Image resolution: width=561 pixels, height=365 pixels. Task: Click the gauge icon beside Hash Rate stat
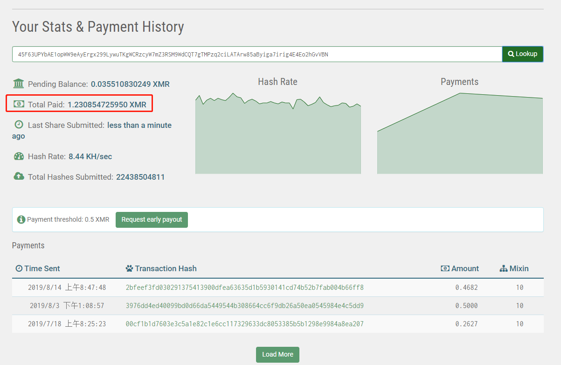(19, 156)
